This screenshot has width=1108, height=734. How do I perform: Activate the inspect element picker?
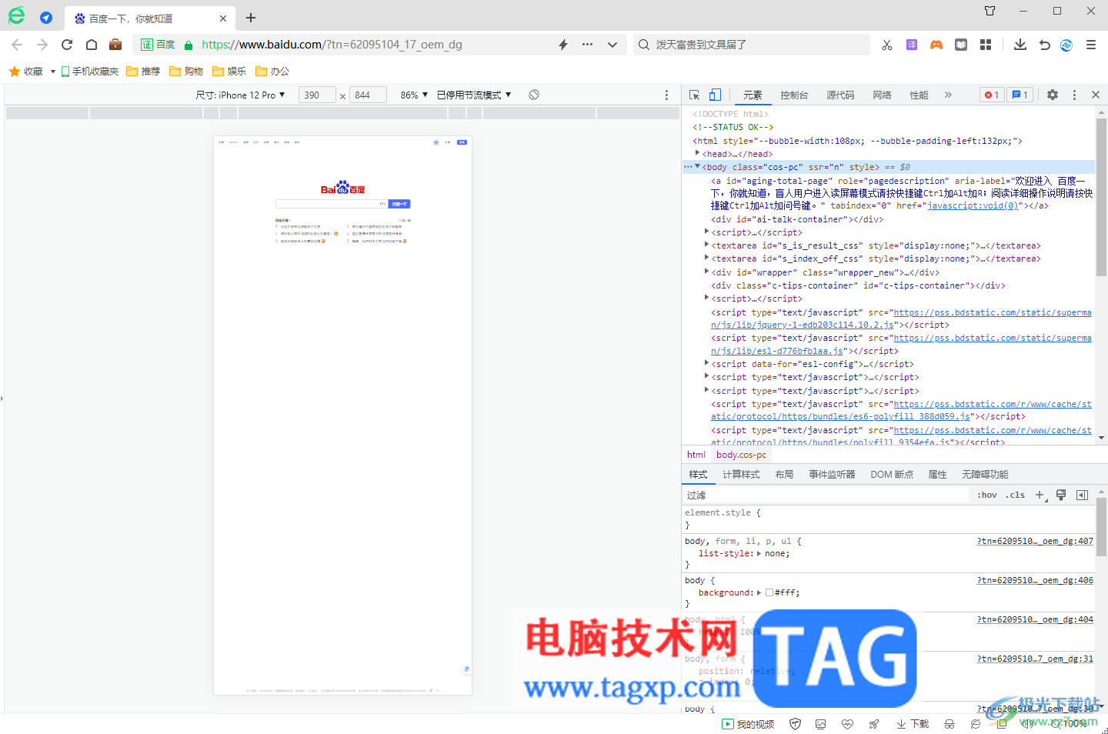[695, 95]
